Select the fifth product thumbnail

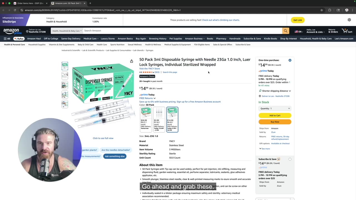65,104
